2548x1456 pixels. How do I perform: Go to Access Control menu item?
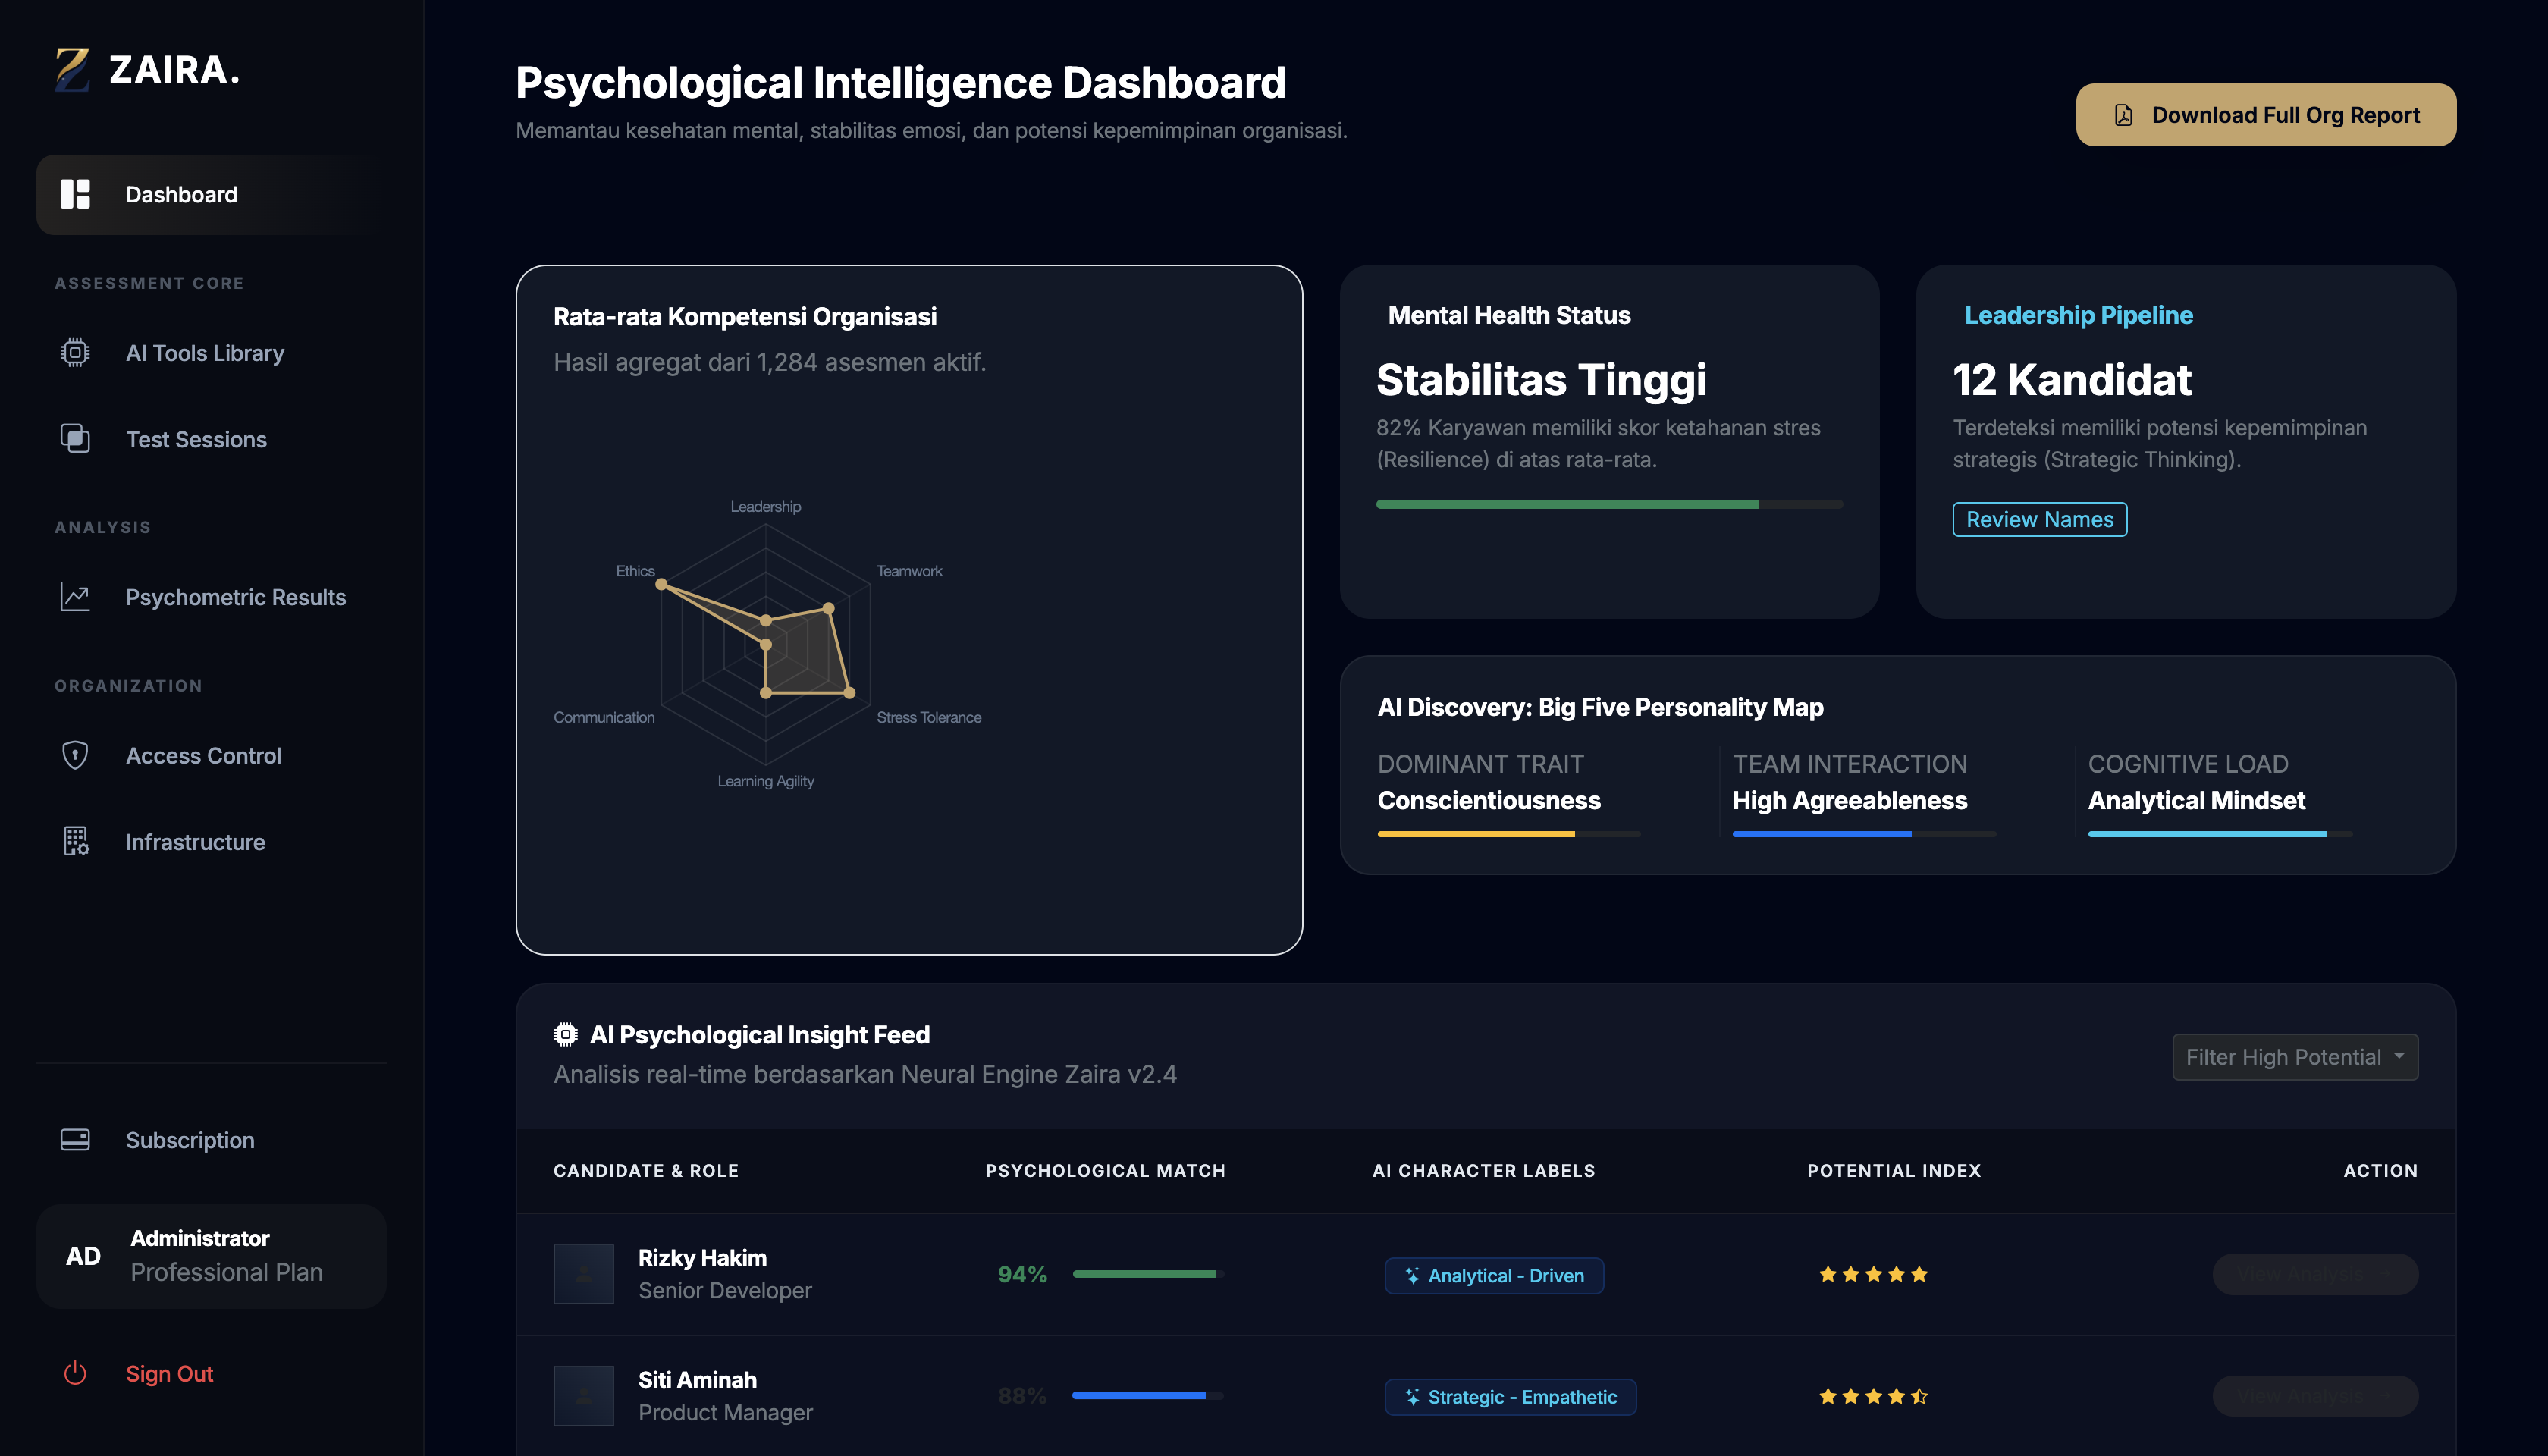coord(203,755)
